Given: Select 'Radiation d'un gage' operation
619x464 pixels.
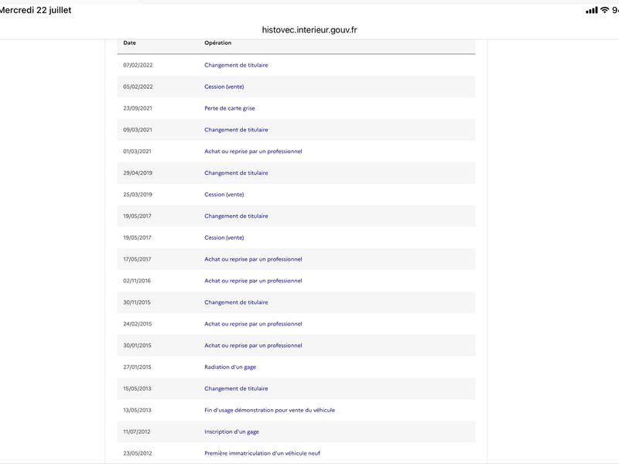Looking at the screenshot, I should pyautogui.click(x=230, y=367).
